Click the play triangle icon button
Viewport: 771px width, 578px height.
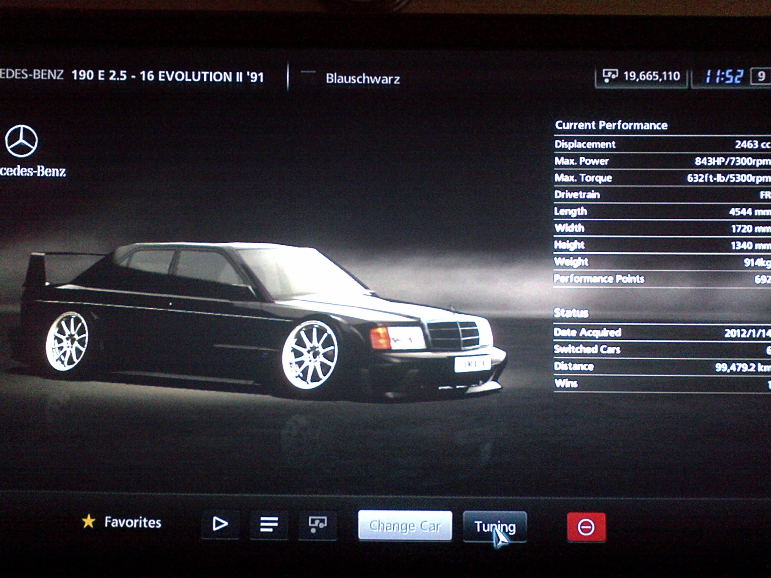(220, 524)
